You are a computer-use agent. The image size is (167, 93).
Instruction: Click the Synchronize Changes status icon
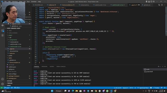click(12, 88)
